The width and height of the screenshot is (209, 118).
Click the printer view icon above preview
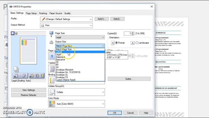(16, 33)
